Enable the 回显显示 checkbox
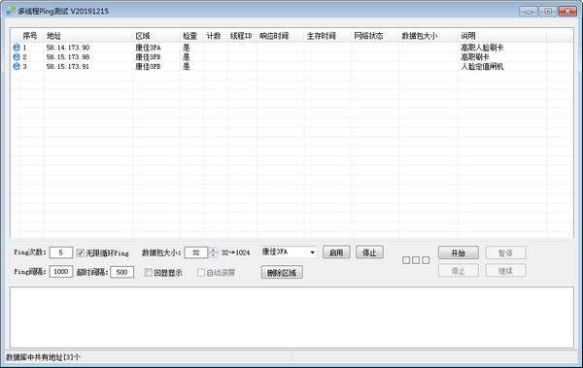Screen dimensions: 583x368 (x=149, y=273)
